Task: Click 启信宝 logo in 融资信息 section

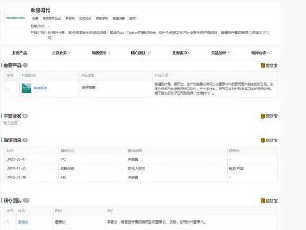Action: tap(269, 141)
